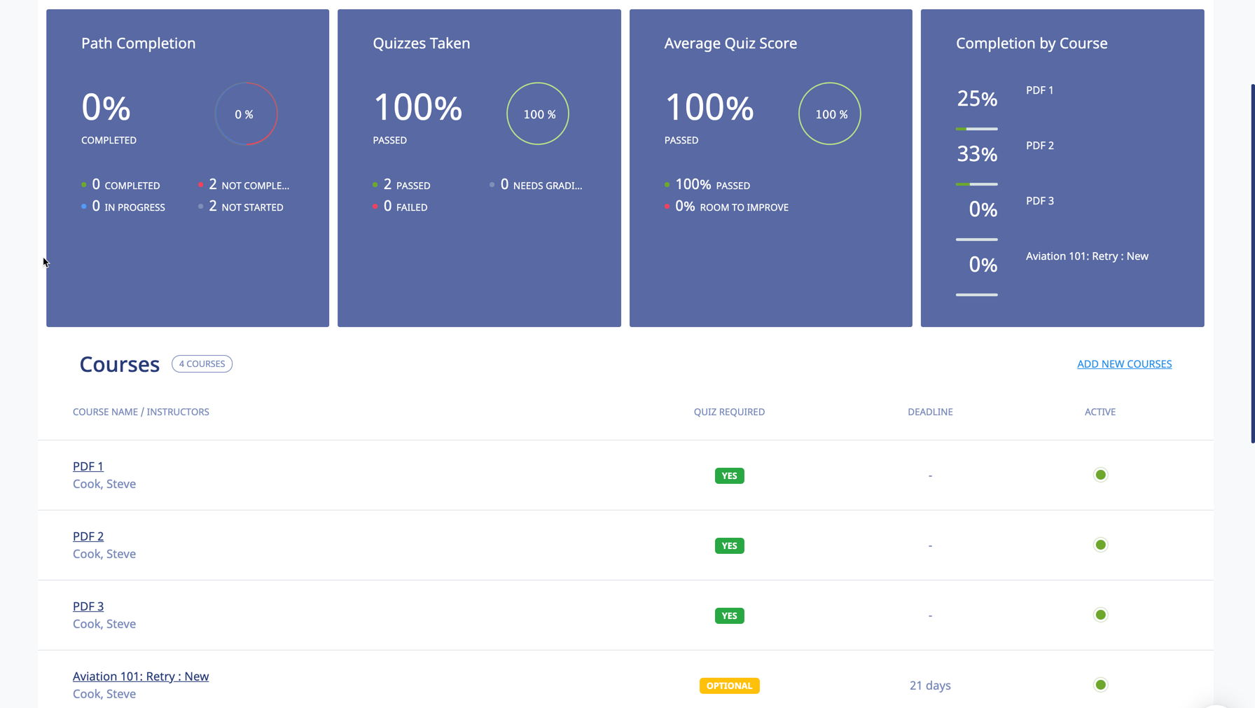Open the PDF 2 course page
Image resolution: width=1255 pixels, height=708 pixels.
click(88, 536)
